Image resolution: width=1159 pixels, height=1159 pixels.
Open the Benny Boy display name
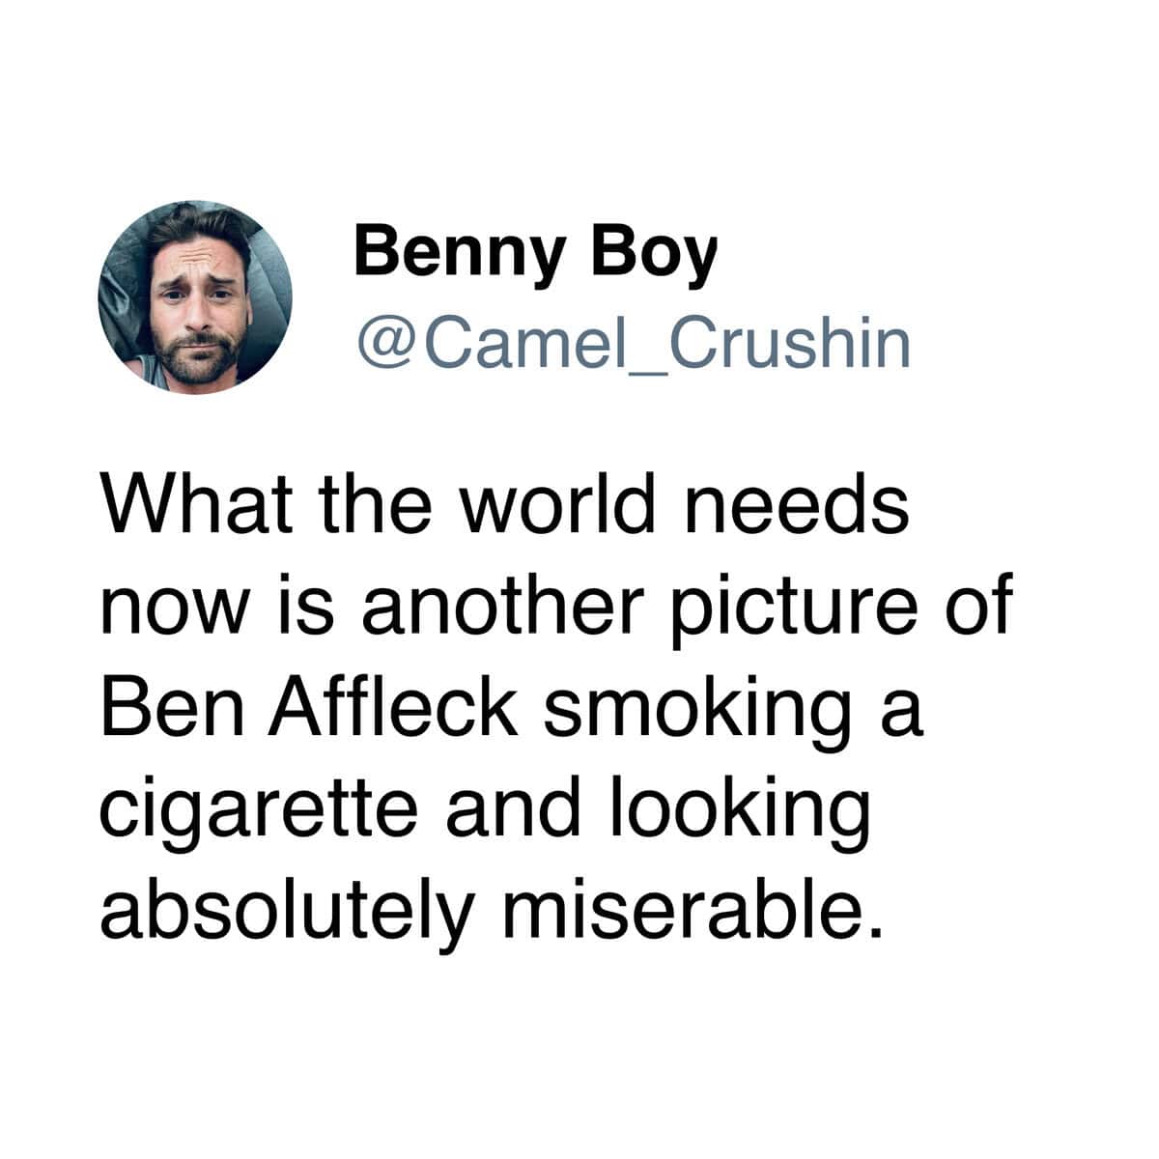pos(536,254)
